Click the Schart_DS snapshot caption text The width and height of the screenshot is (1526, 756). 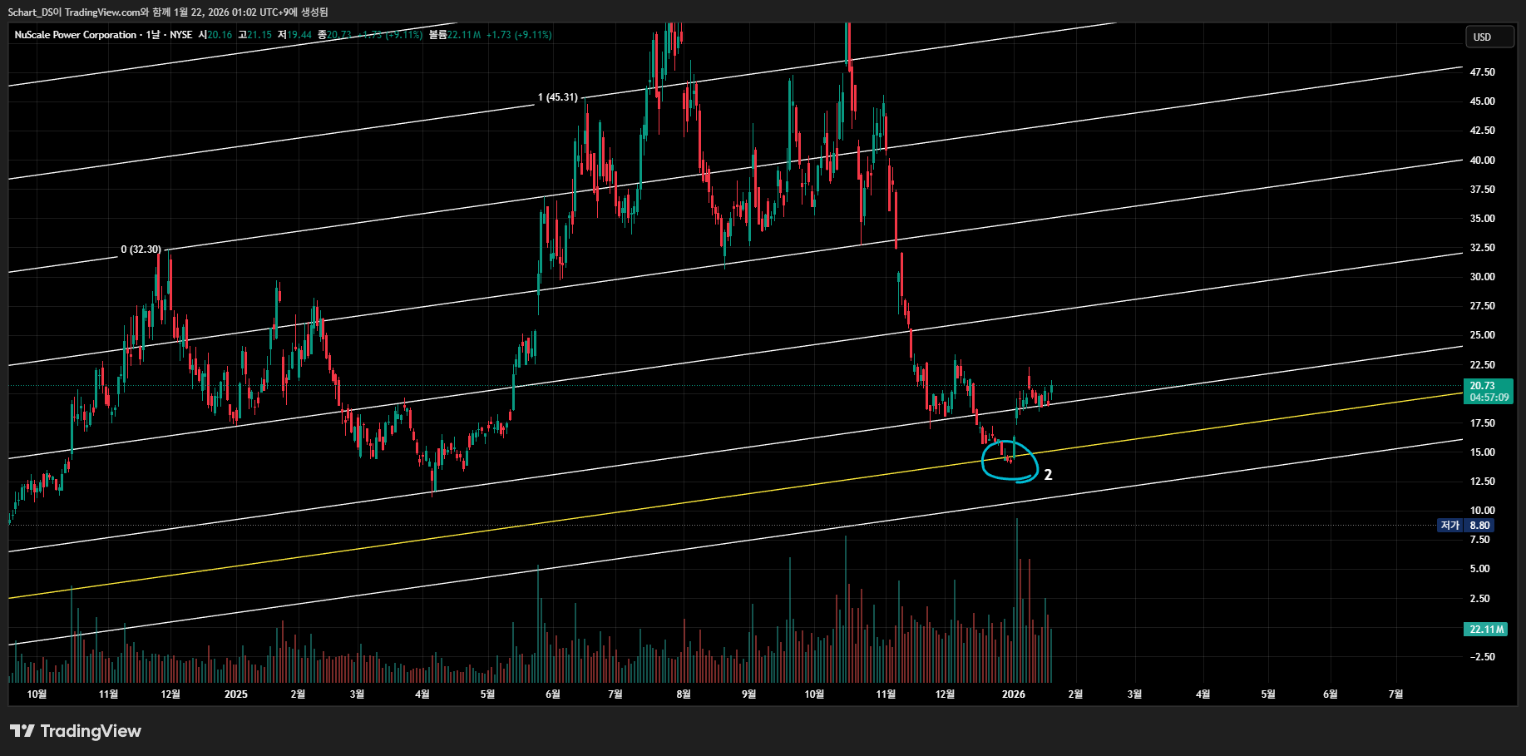tap(168, 12)
